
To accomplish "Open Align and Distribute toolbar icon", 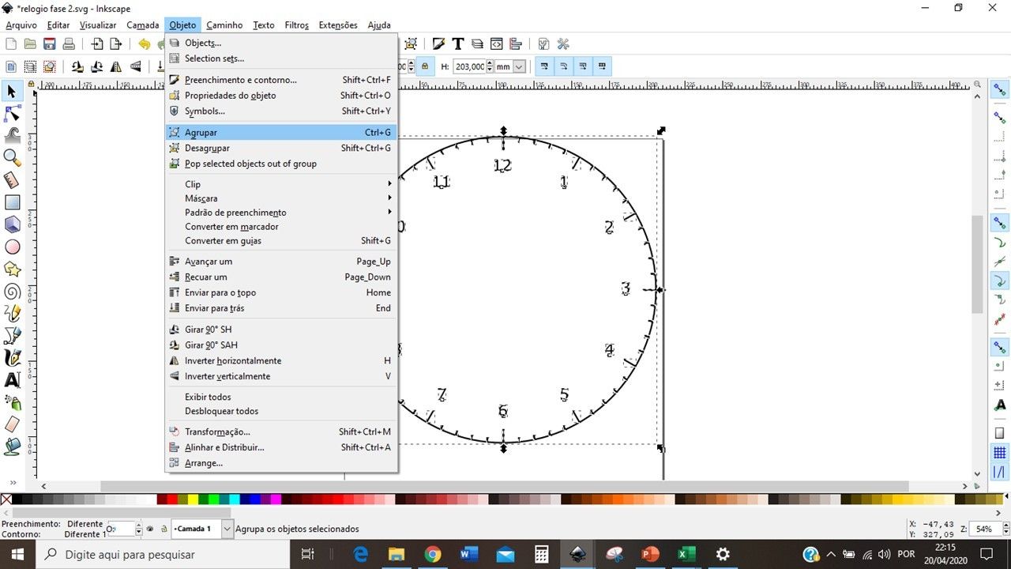I will tap(516, 44).
